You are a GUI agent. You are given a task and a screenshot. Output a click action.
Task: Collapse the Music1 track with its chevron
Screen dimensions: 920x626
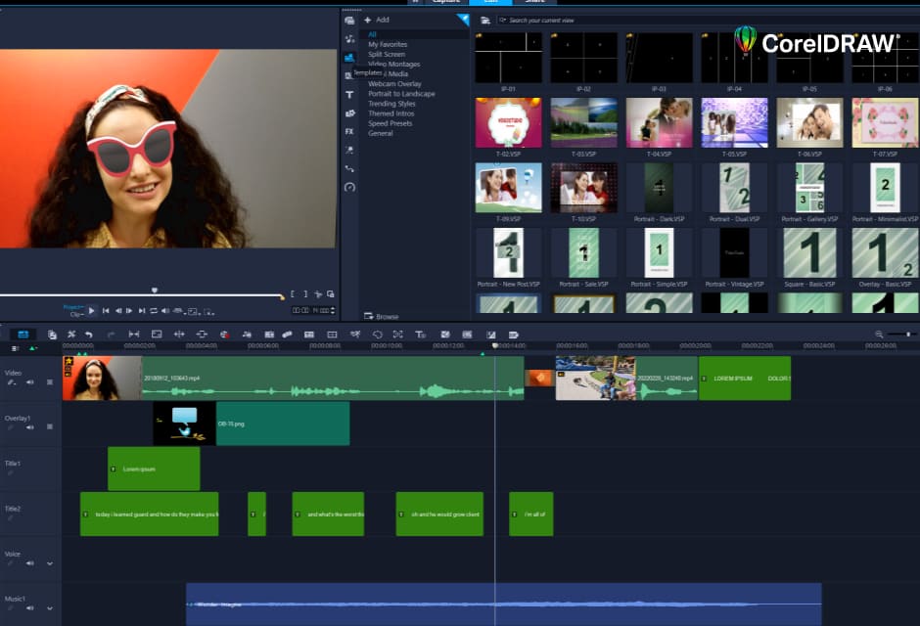(x=49, y=608)
